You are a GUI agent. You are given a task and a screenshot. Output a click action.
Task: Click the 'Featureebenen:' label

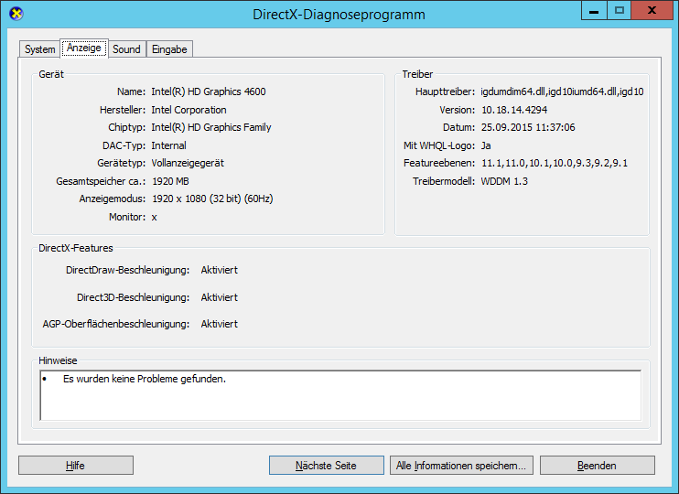coord(439,163)
